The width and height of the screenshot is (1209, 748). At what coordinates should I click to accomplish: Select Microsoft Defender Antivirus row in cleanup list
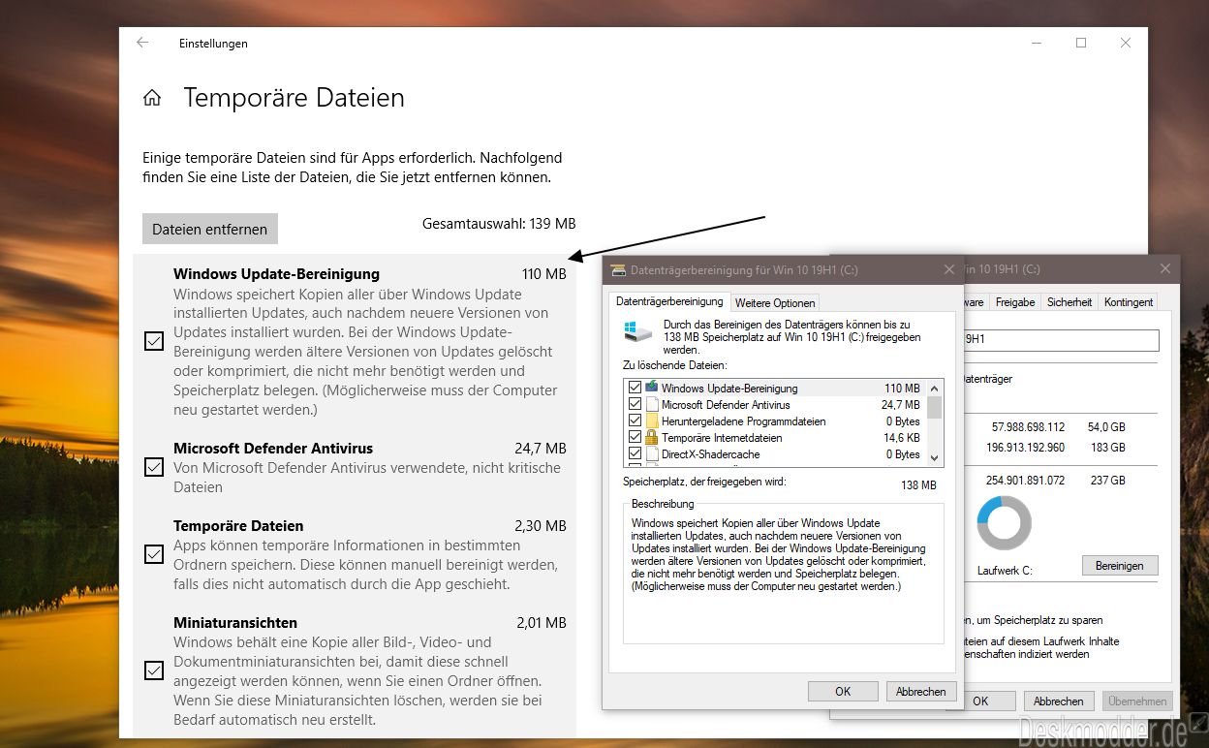pyautogui.click(x=775, y=404)
